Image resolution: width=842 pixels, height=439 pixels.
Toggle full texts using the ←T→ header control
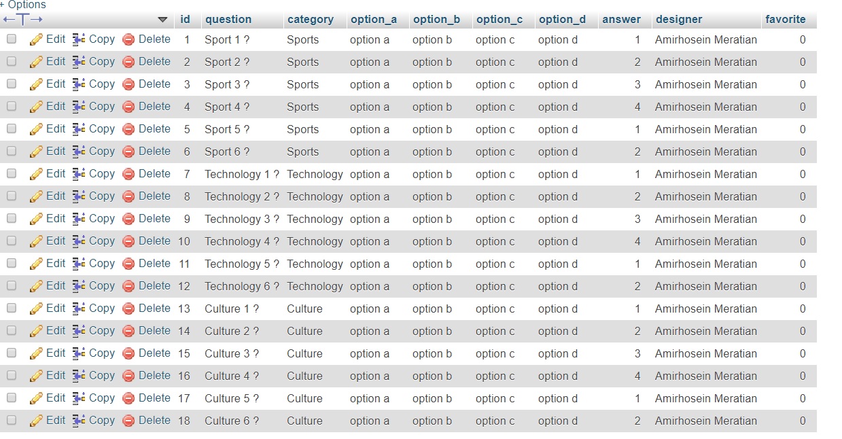pos(23,20)
